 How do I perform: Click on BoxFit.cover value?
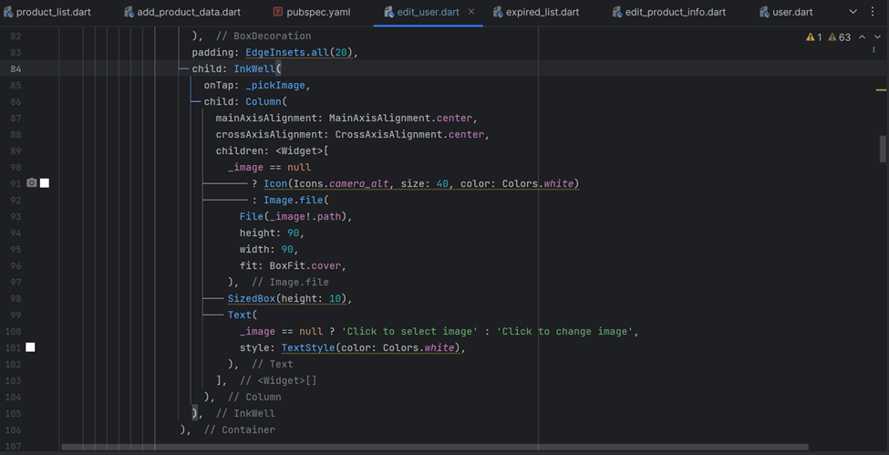305,265
